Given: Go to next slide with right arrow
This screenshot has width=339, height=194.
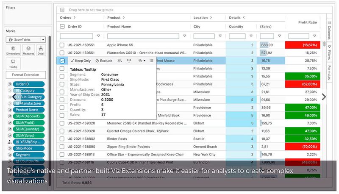Looking at the screenshot, I should click(324, 97).
